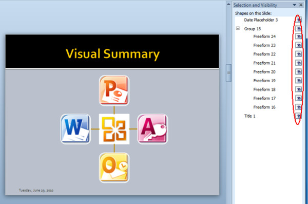
Task: Select Freeform 18 entry
Action: (x=264, y=89)
